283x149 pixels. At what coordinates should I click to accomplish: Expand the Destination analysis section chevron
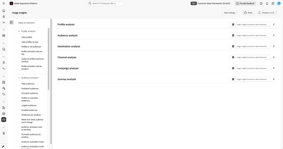(x=274, y=46)
